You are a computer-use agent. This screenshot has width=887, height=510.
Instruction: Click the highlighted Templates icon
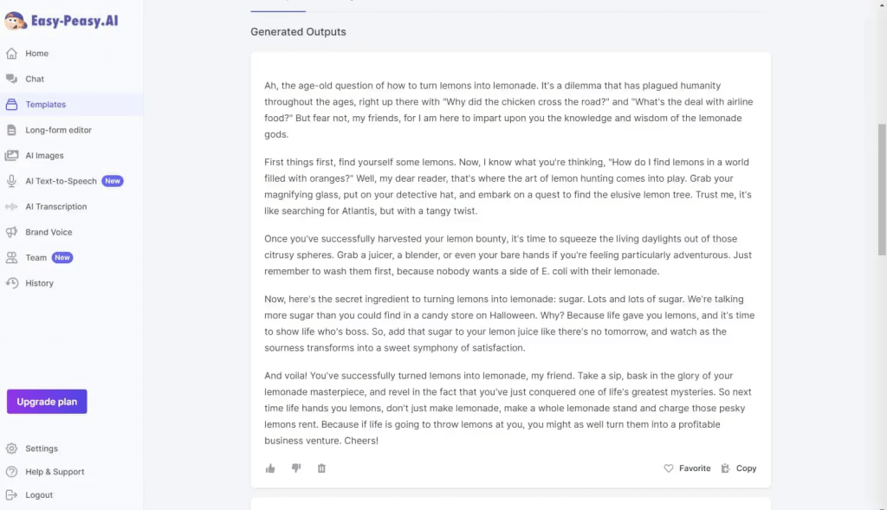click(12, 104)
